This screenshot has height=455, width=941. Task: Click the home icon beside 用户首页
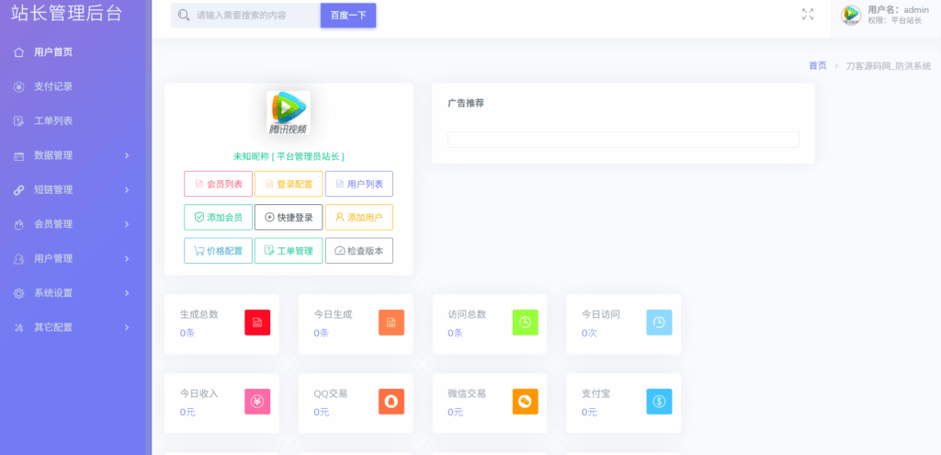[x=18, y=52]
